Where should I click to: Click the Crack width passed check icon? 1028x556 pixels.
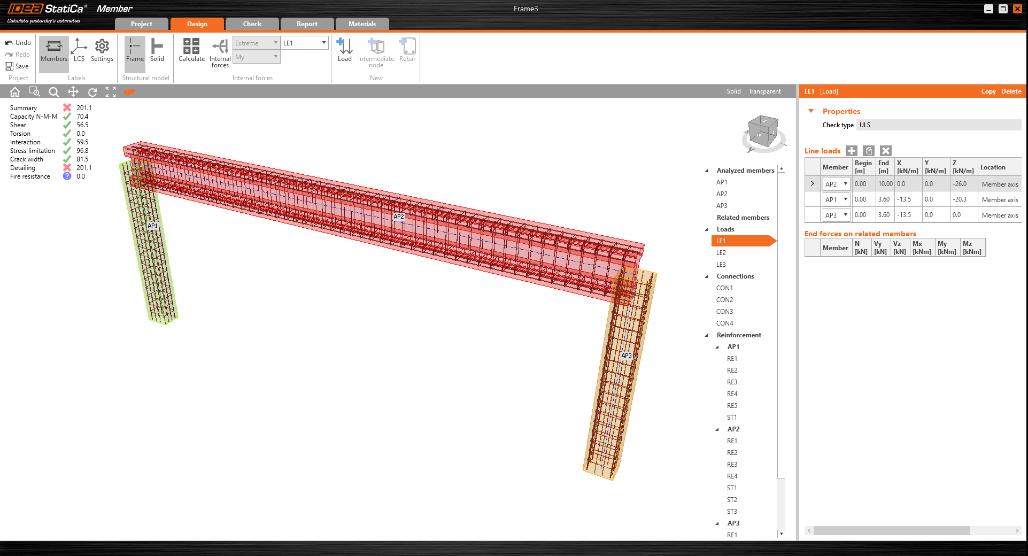click(x=67, y=159)
